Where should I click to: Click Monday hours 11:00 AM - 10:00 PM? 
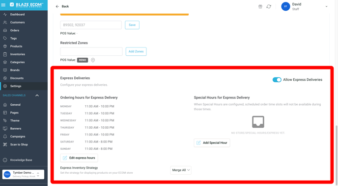pos(99,106)
